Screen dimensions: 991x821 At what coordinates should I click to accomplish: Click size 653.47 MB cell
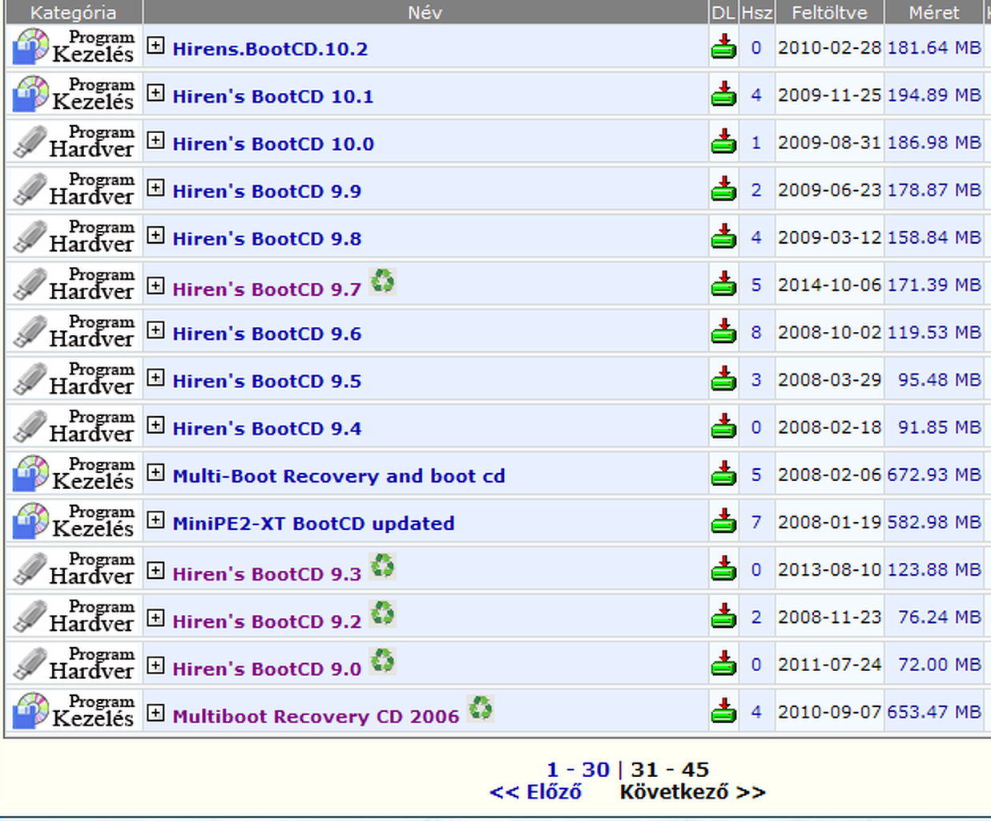pos(933,711)
